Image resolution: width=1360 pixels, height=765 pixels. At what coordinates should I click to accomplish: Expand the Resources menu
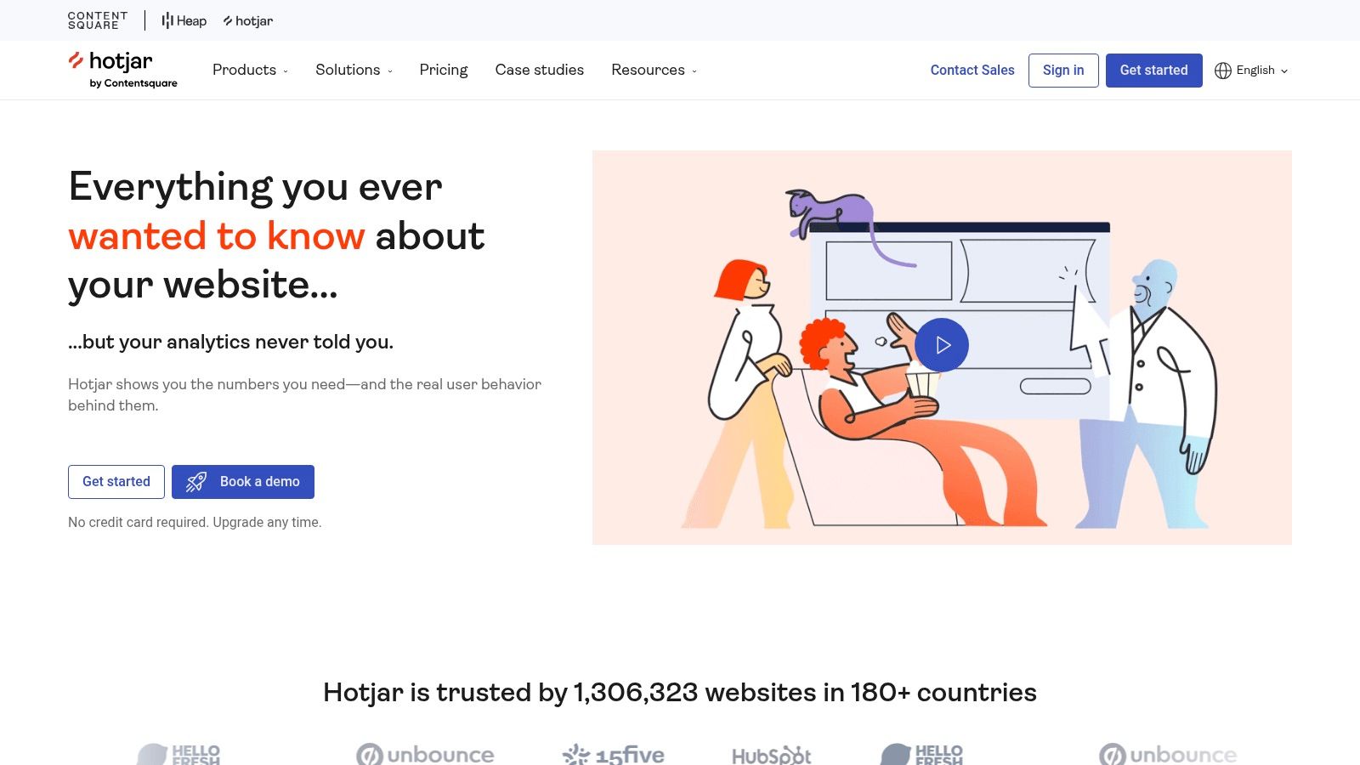click(x=654, y=70)
